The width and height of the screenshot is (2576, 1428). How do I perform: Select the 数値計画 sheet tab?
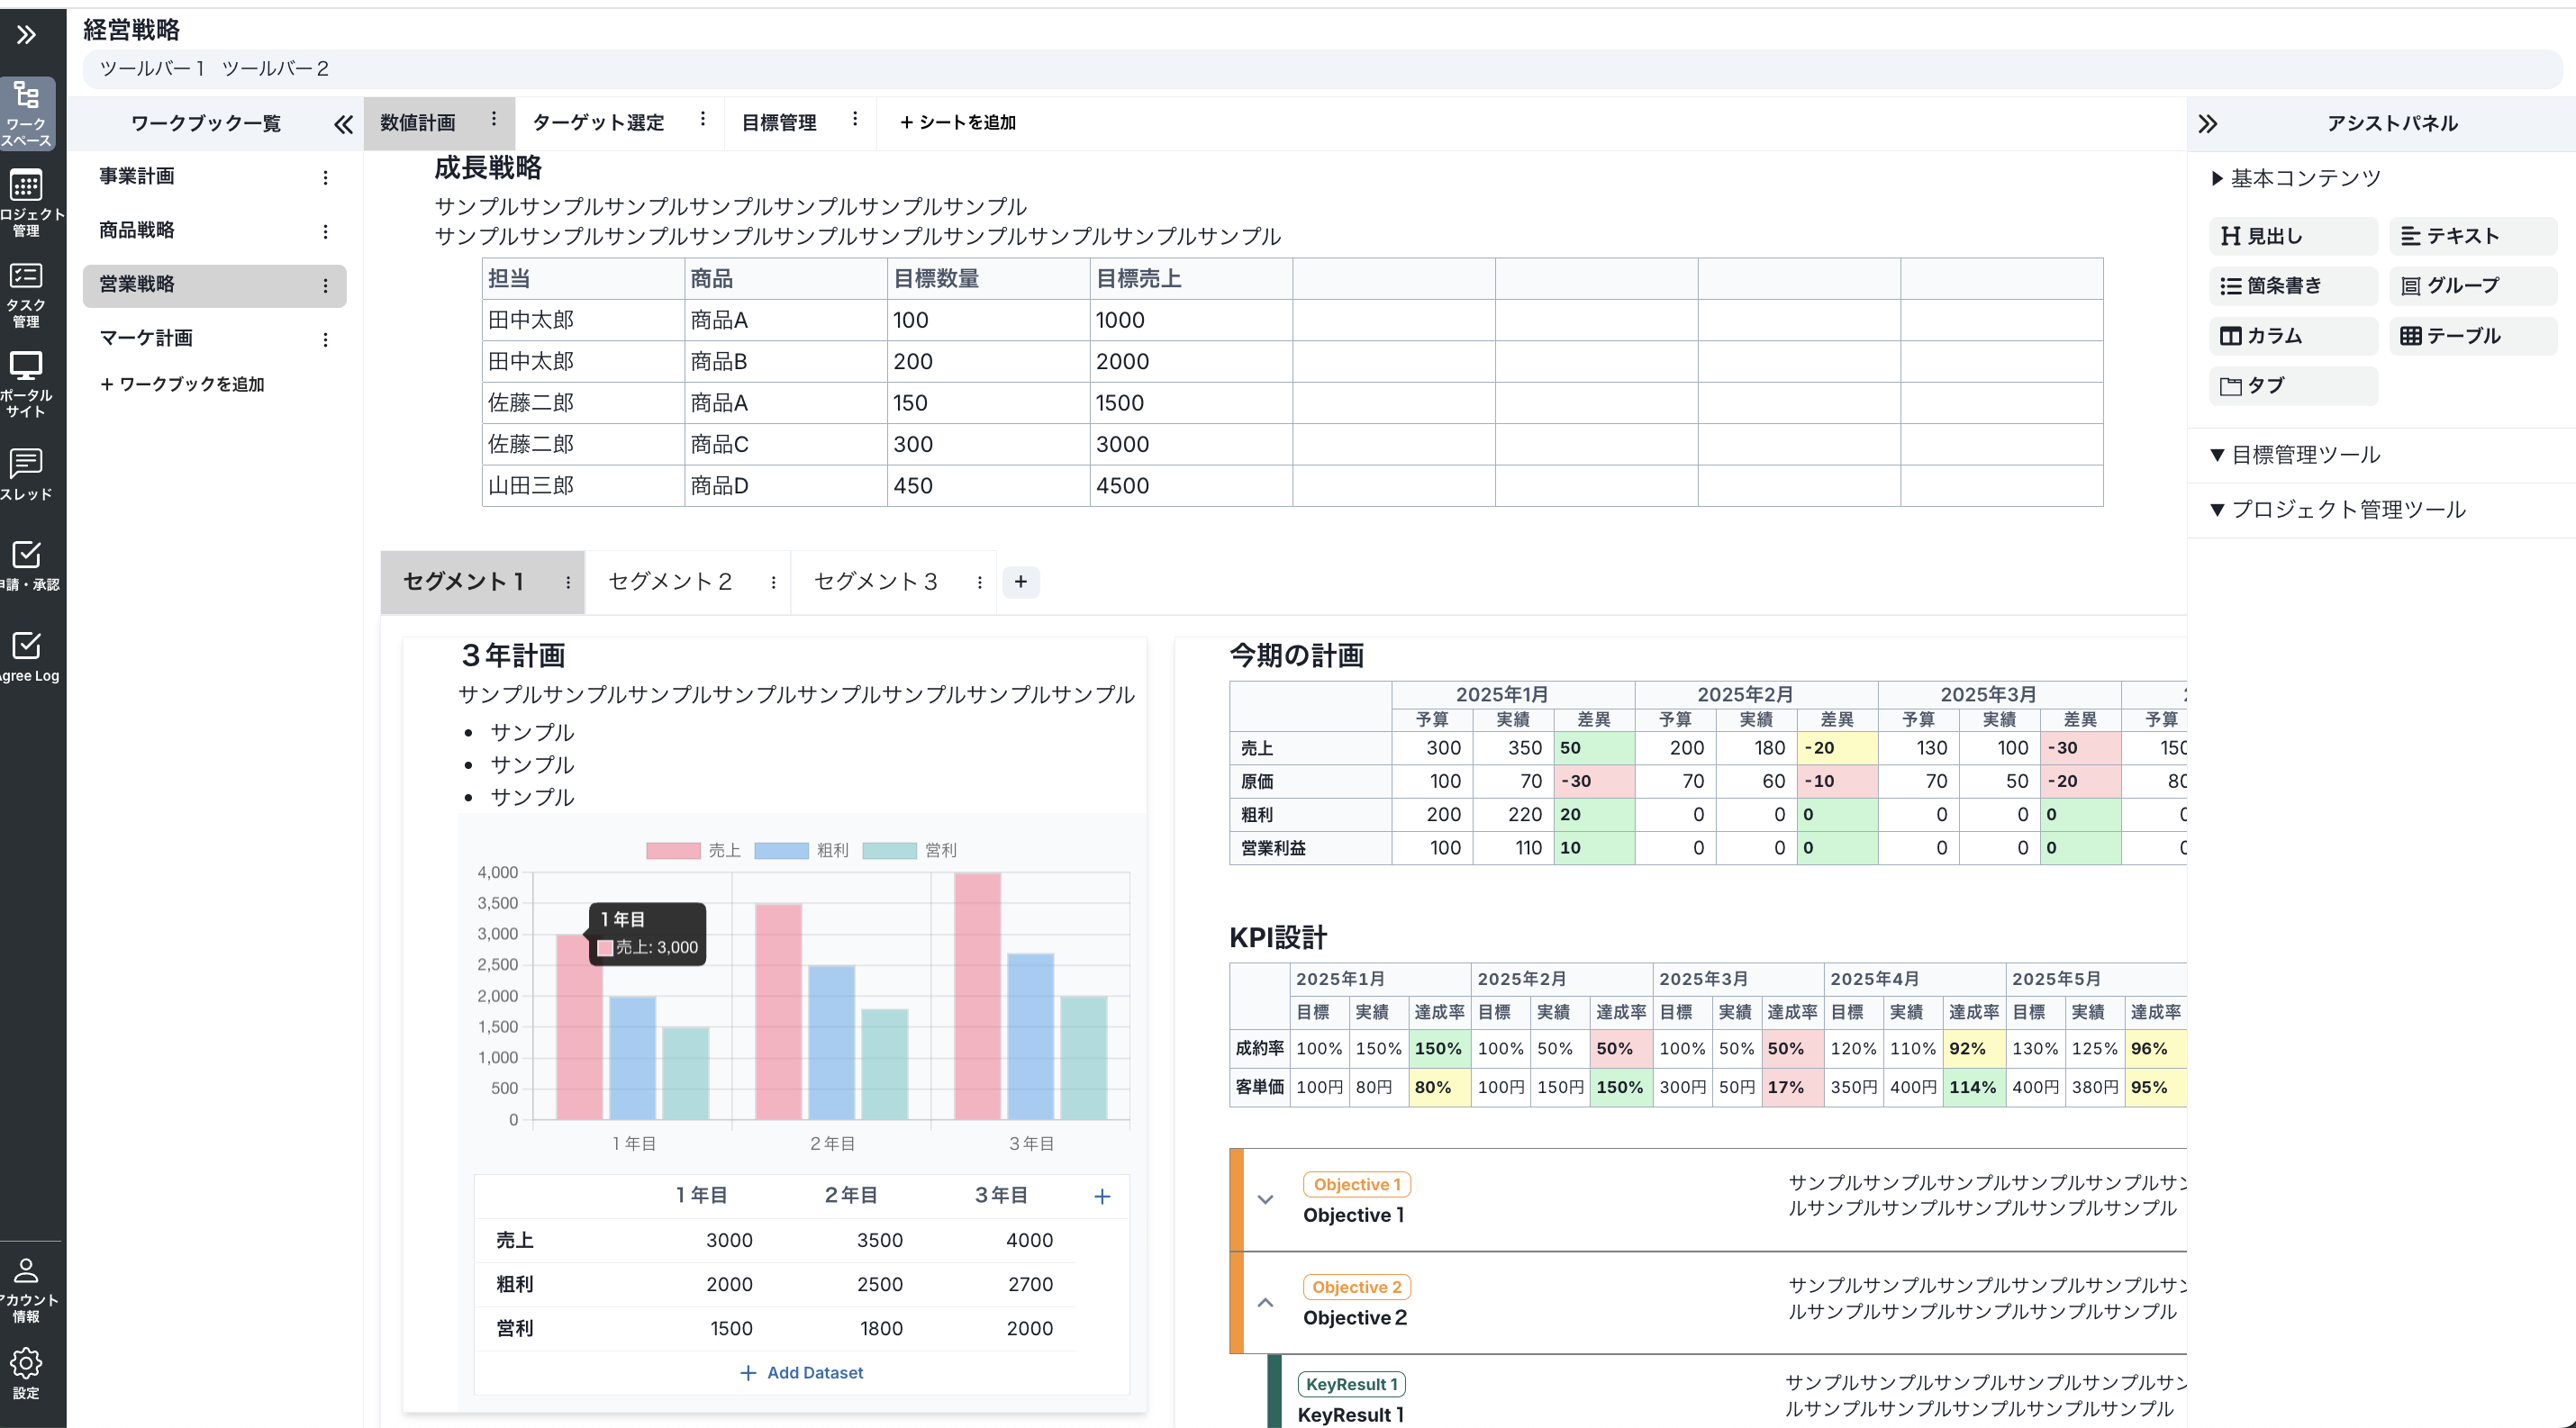click(418, 123)
